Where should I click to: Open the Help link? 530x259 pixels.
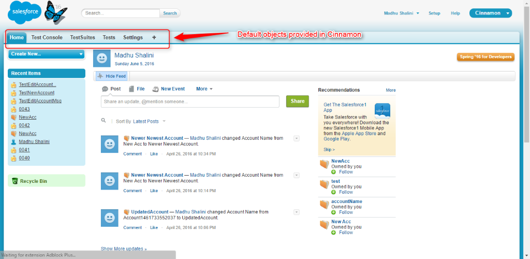455,13
